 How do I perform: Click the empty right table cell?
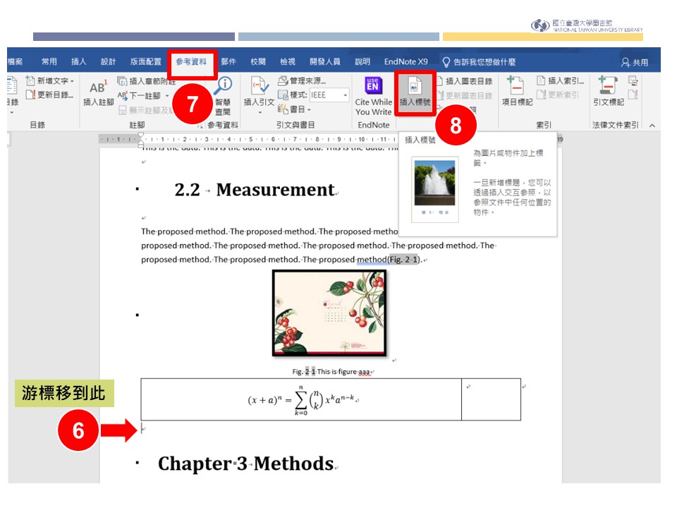pos(491,399)
